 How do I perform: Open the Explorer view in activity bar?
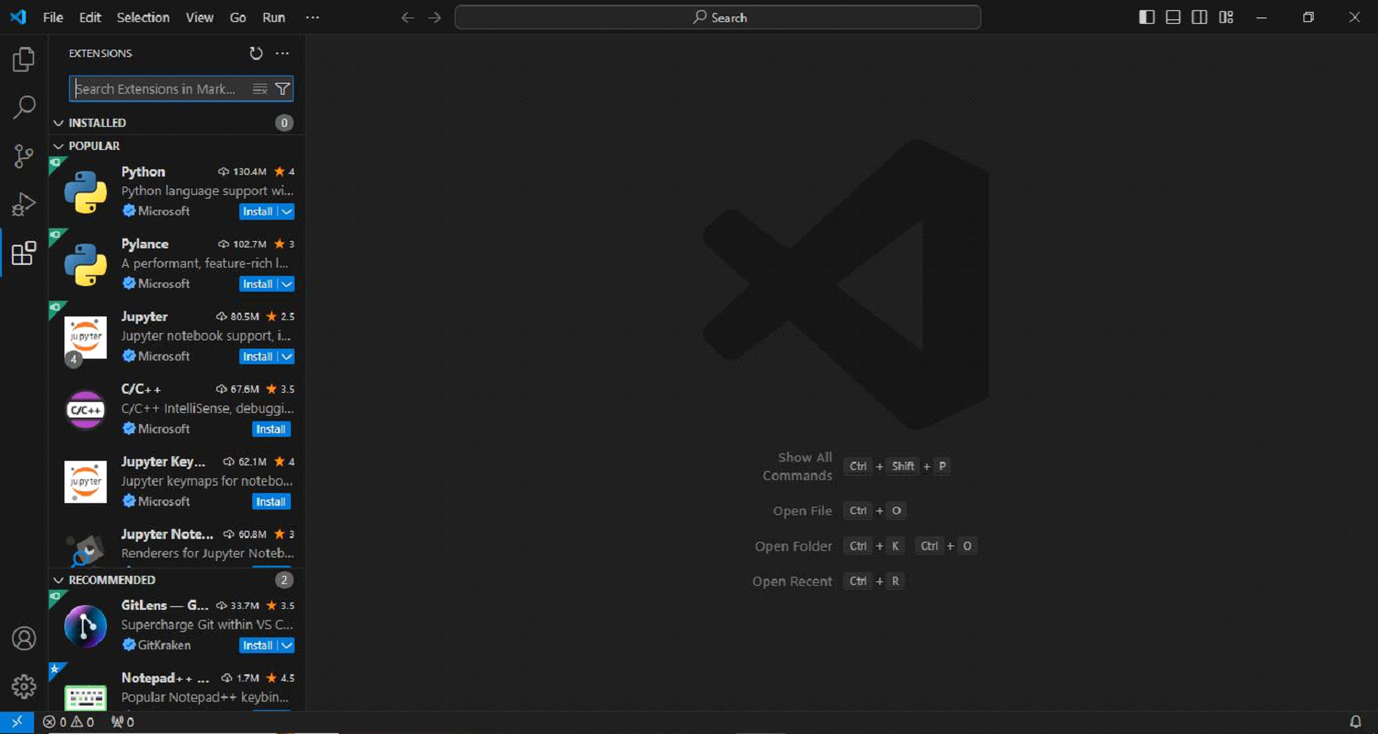pyautogui.click(x=24, y=60)
